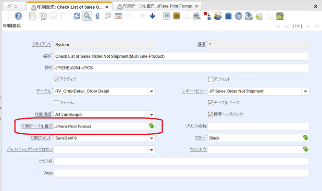
Task: Open the 印刷フォント dropdown arrow
Action: click(x=151, y=138)
